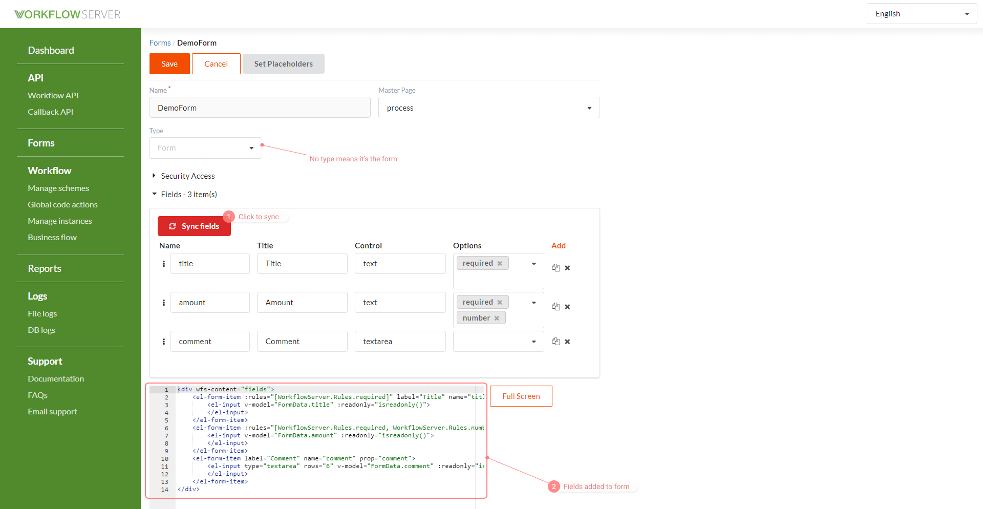Screen dimensions: 983x509
Task: Click the Save button
Action: coord(169,64)
